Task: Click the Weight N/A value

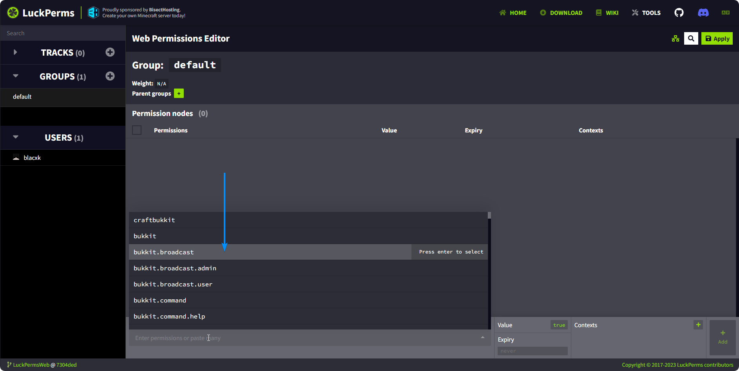Action: 161,83
